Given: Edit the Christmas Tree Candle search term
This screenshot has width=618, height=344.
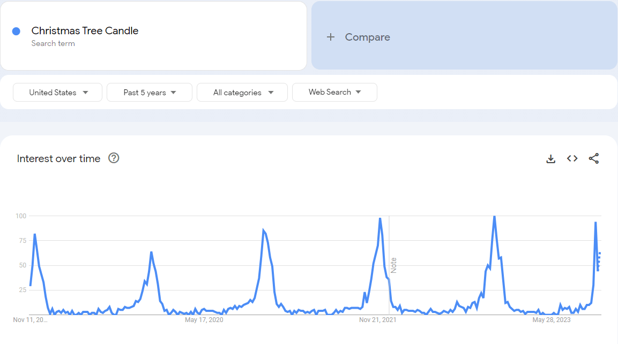Looking at the screenshot, I should point(85,30).
